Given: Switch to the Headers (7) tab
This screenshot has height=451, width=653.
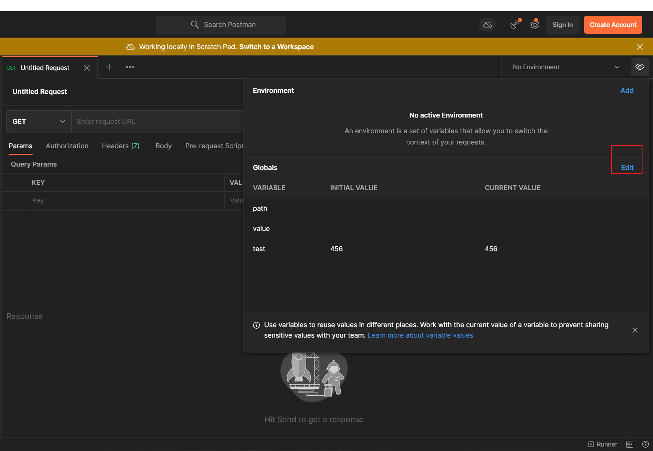Looking at the screenshot, I should 121,146.
